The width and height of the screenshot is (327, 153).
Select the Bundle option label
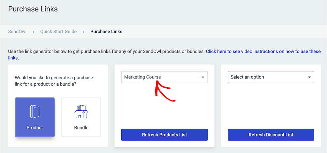[81, 128]
